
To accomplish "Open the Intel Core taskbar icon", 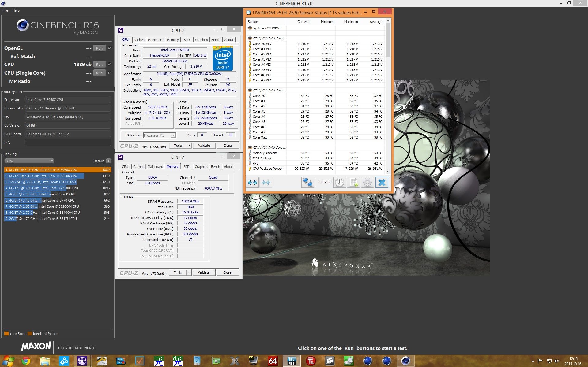I will coord(121,361).
